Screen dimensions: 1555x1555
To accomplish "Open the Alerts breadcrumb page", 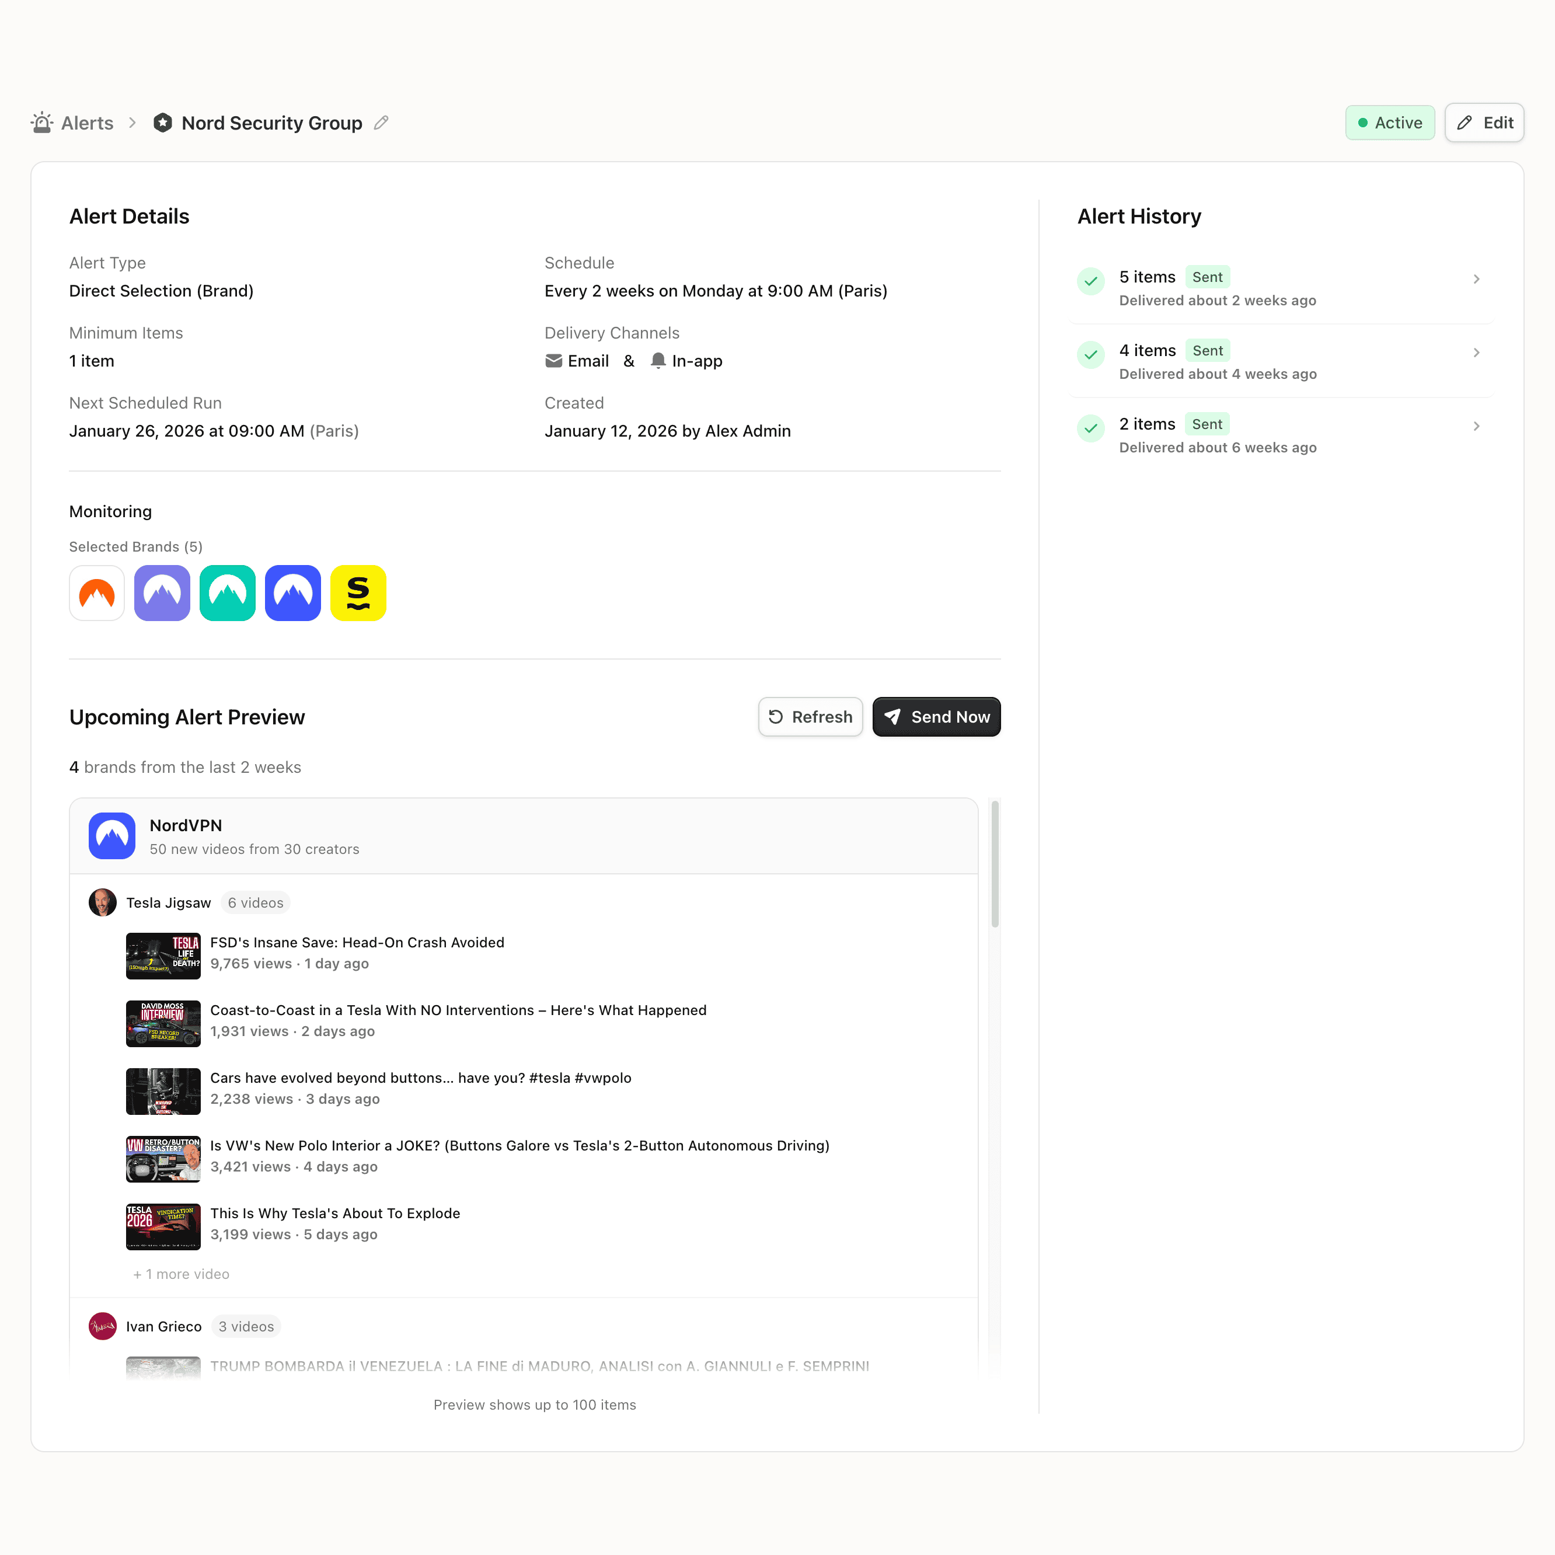I will coord(86,123).
